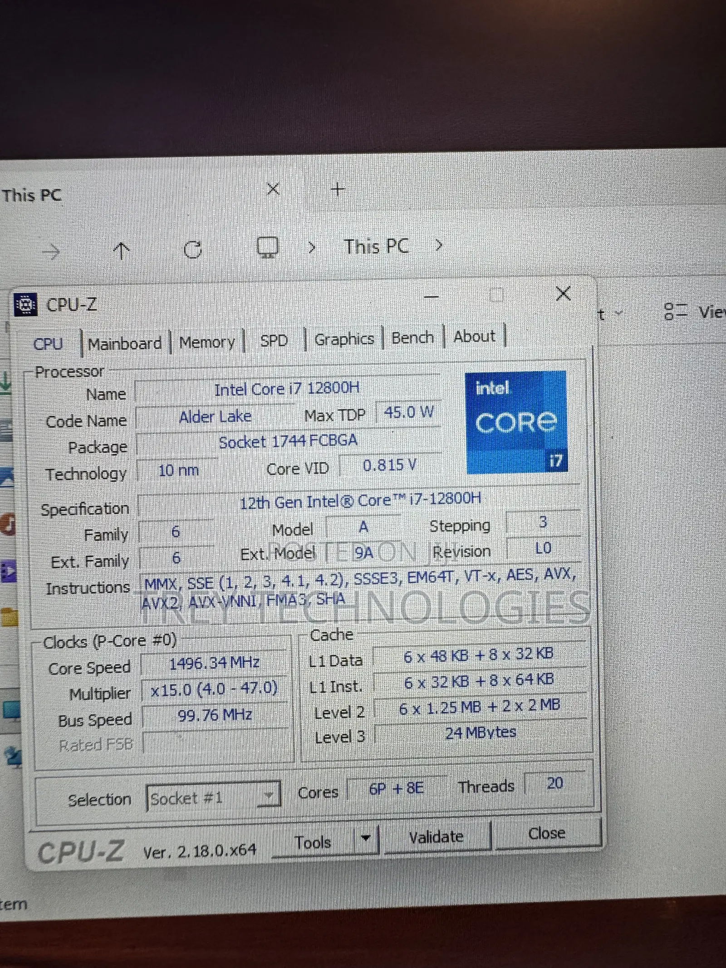Open the About tab
Image resolution: width=726 pixels, height=968 pixels.
pyautogui.click(x=474, y=337)
